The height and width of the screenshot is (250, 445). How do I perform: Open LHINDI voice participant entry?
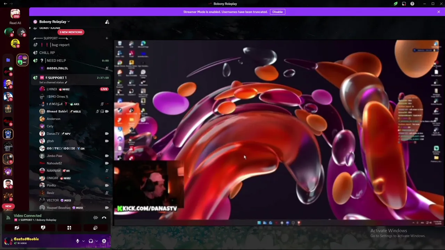click(74, 89)
